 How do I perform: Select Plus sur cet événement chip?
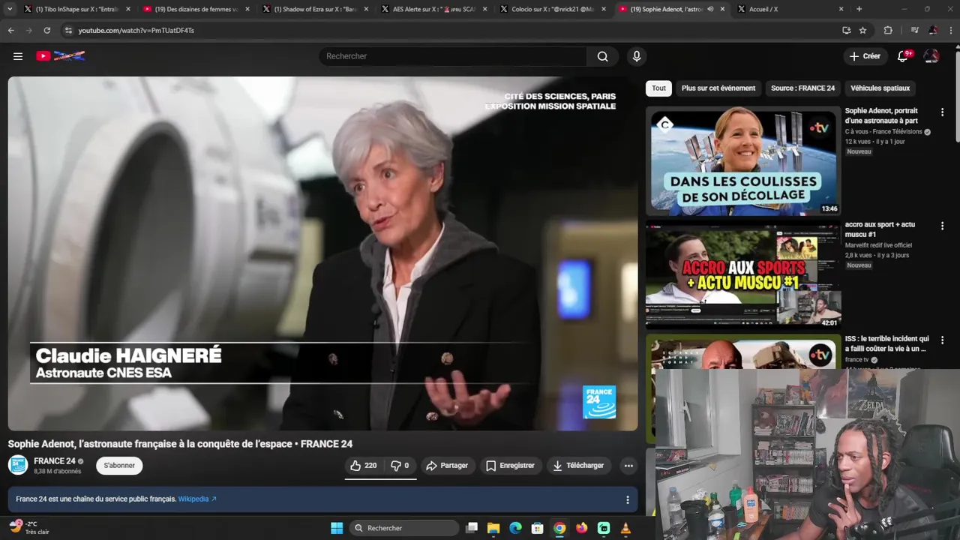[x=718, y=88]
